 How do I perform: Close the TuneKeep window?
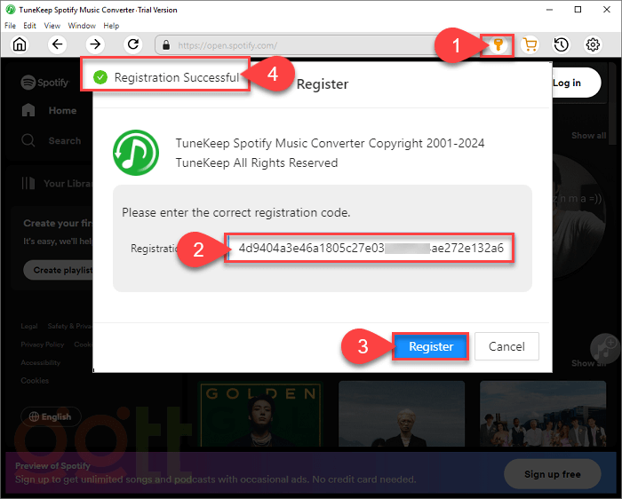tap(607, 10)
